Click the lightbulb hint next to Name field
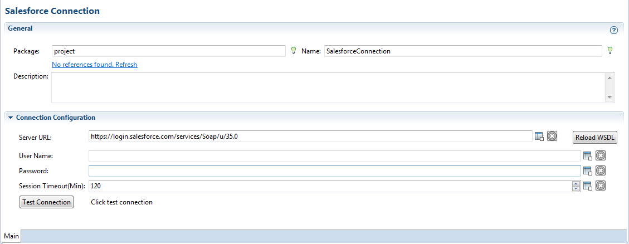Screen dimensions: 629x244 pyautogui.click(x=610, y=50)
